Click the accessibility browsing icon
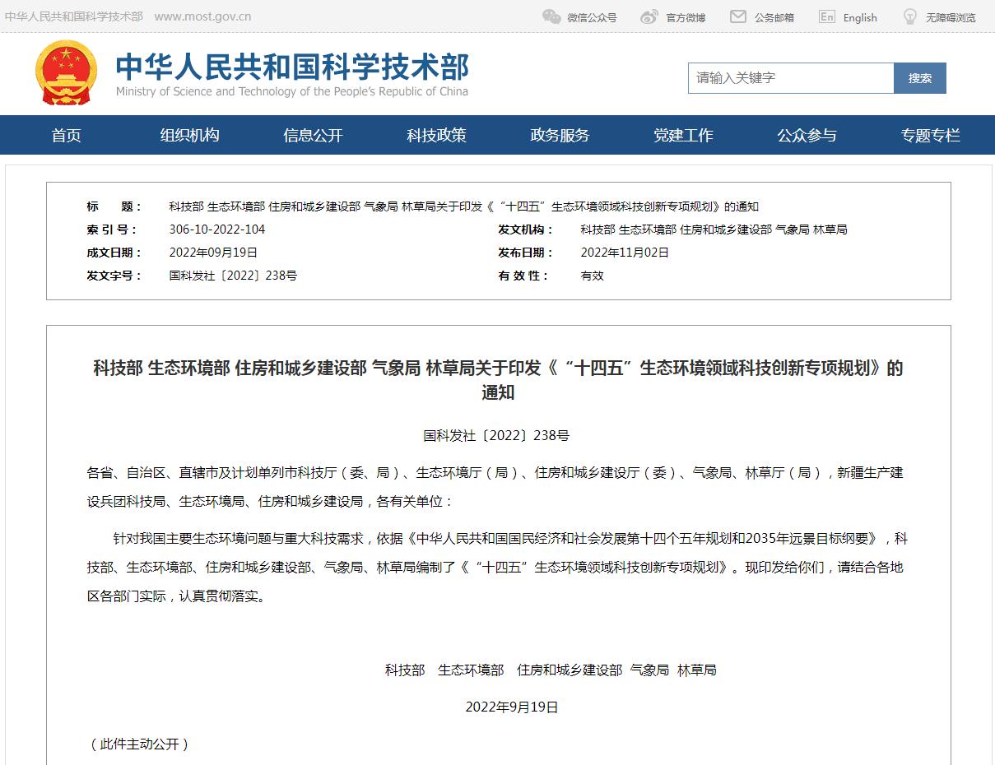 (909, 17)
